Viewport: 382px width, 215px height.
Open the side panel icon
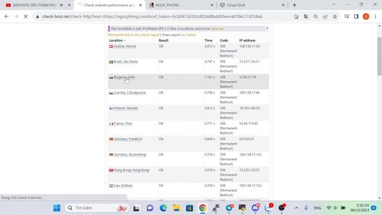point(356,17)
